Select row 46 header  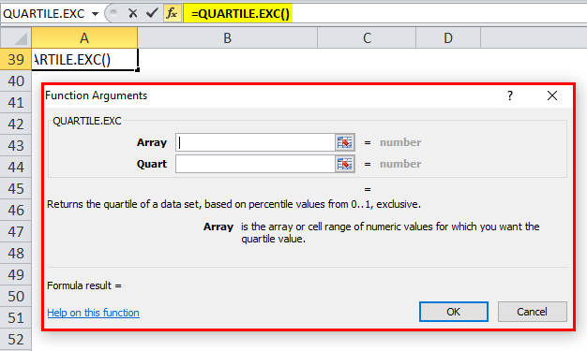pos(16,210)
